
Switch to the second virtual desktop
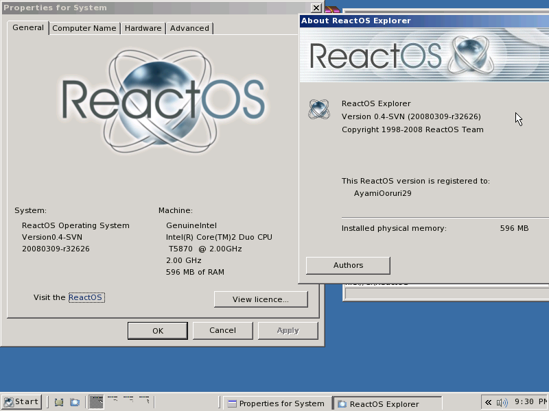pos(113,402)
